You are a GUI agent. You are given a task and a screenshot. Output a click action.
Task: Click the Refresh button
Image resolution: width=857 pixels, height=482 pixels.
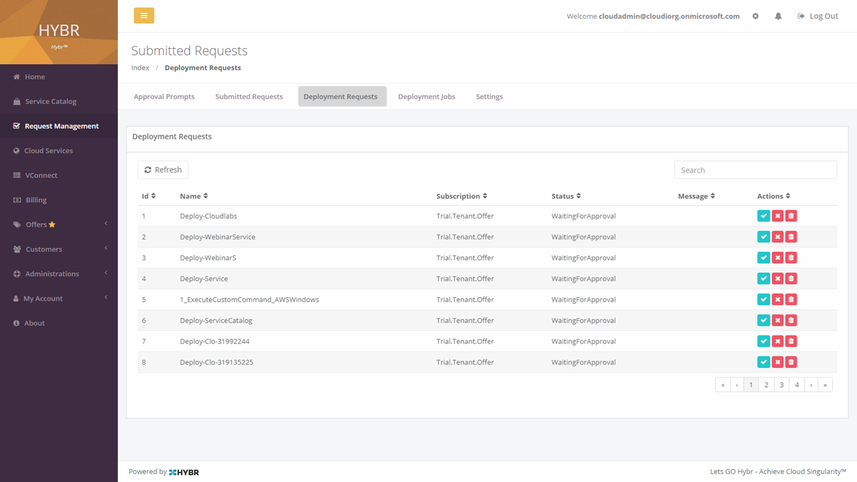(163, 170)
